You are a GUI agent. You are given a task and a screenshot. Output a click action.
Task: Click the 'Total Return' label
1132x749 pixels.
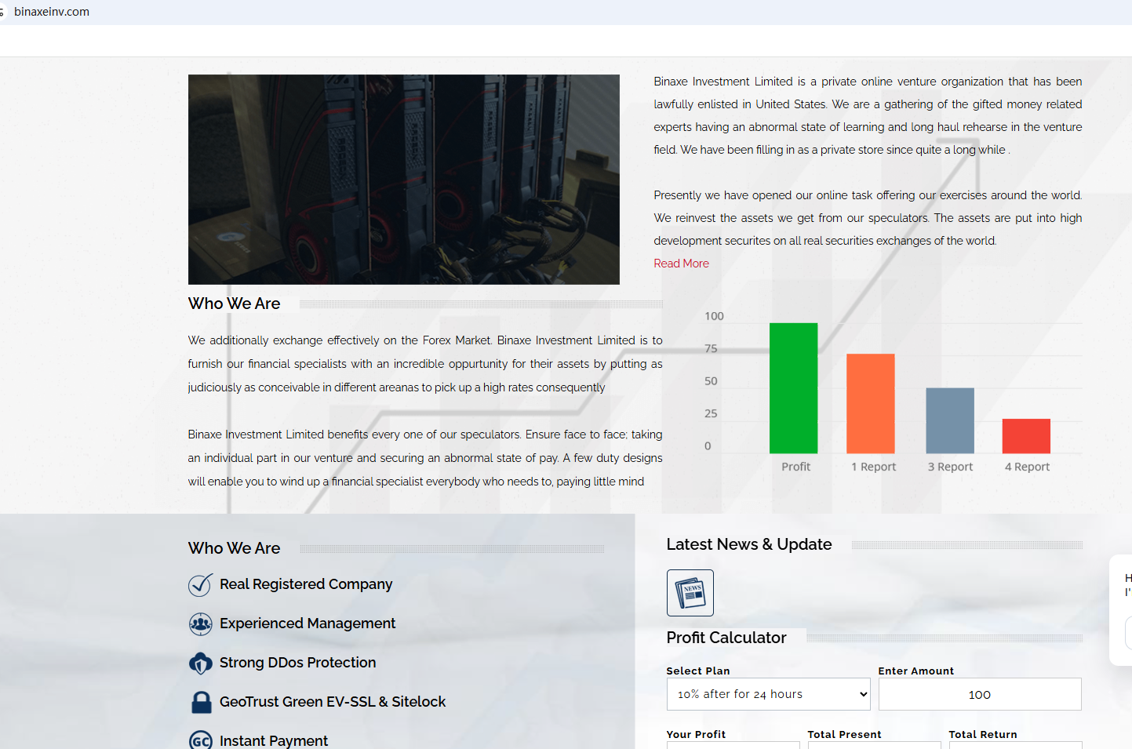pyautogui.click(x=983, y=734)
